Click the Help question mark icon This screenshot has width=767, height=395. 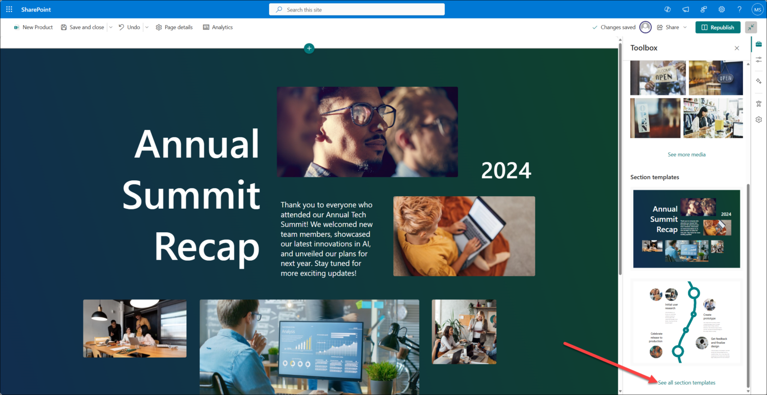(740, 9)
